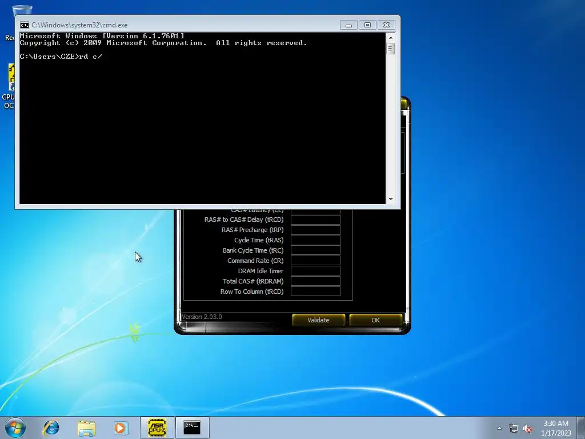Grab the cmd vertical scrollbar thumb
Viewport: 585px width, 439px height.
[x=391, y=49]
